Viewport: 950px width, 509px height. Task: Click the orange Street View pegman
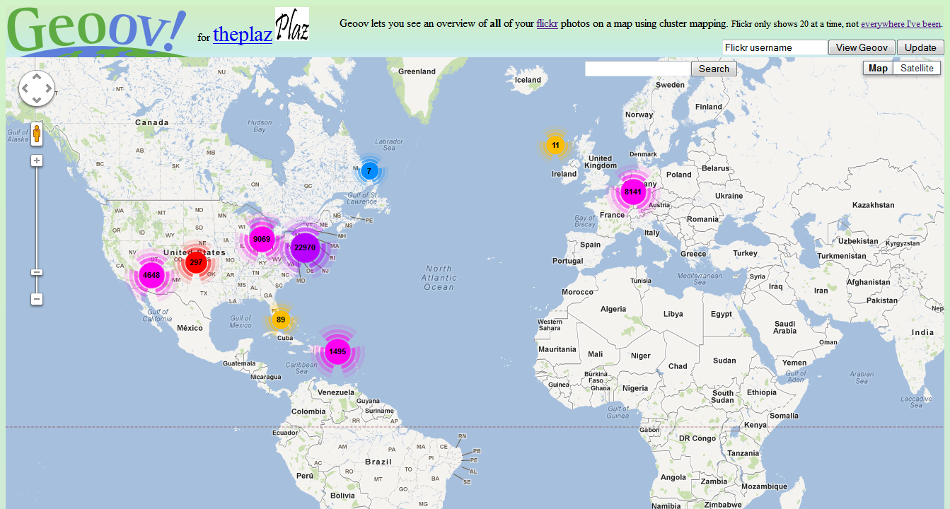(x=37, y=133)
